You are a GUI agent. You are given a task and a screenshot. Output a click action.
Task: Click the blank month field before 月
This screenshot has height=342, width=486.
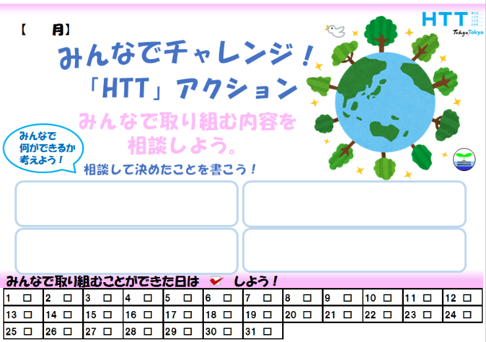pyautogui.click(x=39, y=30)
